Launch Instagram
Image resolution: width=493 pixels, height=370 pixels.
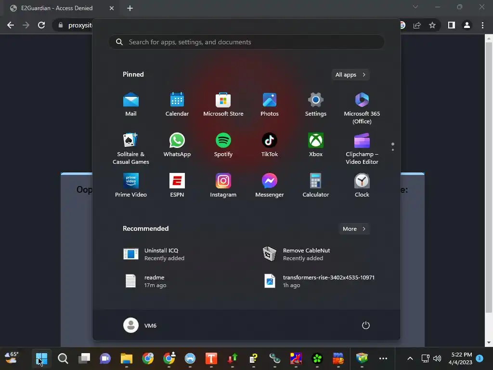point(223,185)
